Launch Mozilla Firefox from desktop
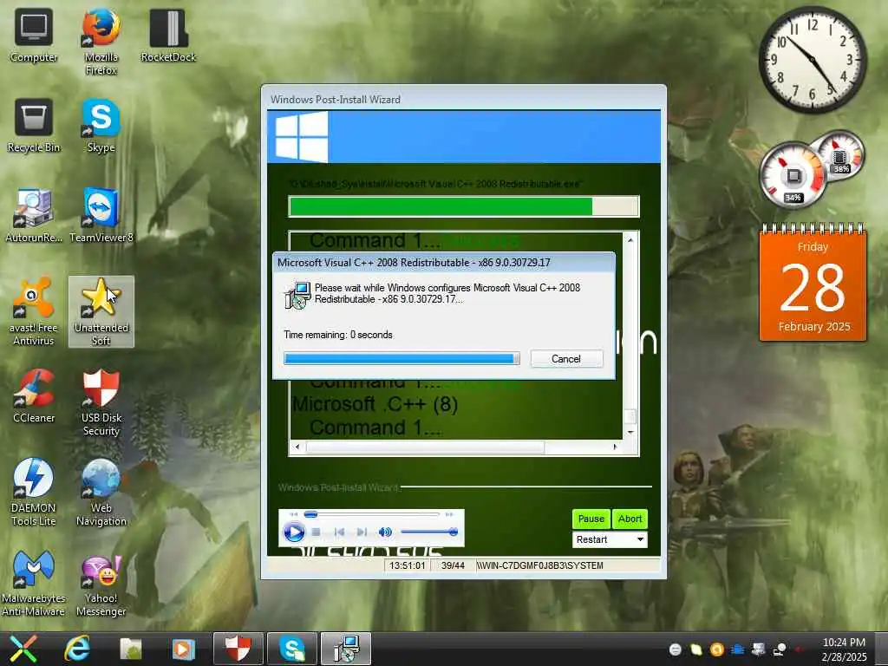The width and height of the screenshot is (888, 666). click(101, 42)
